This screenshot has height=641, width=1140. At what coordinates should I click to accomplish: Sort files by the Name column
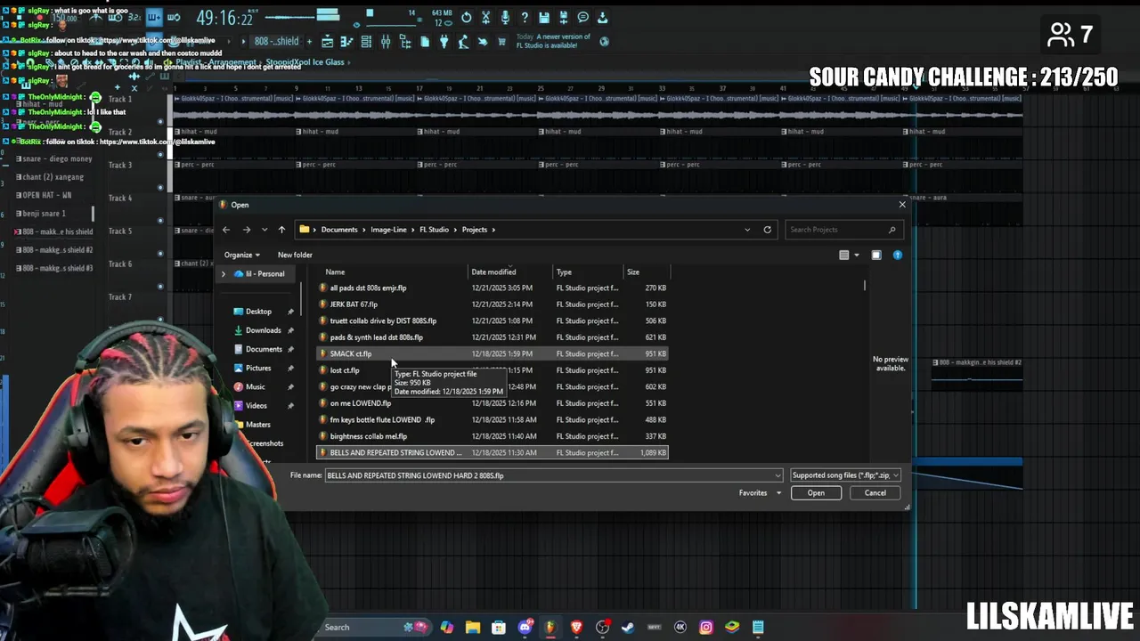click(335, 272)
